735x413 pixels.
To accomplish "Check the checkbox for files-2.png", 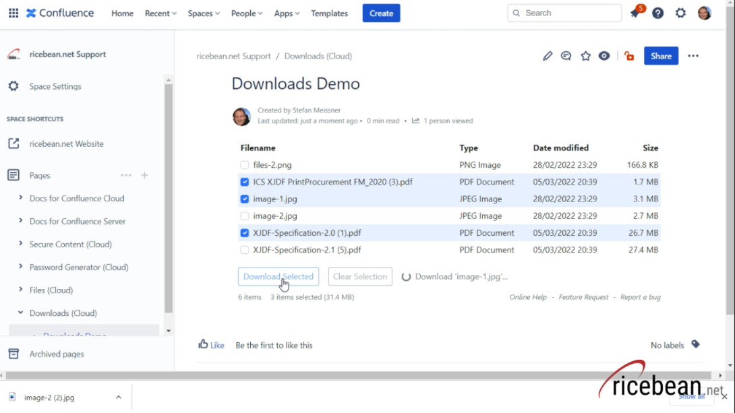I will 244,164.
